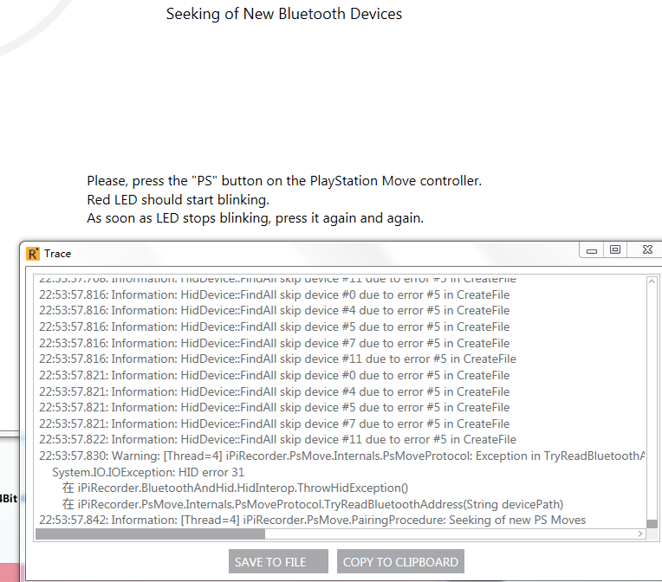
Task: Click the trace log scroll-up arrow
Action: pos(652,281)
